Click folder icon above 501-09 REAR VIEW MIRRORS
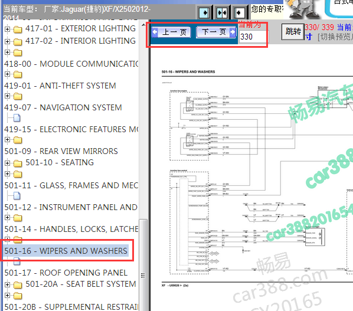Image resolution: width=353 pixels, height=311 pixels. (x=18, y=140)
